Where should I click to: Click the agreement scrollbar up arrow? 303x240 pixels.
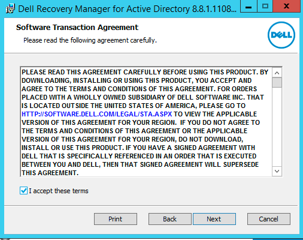click(277, 73)
